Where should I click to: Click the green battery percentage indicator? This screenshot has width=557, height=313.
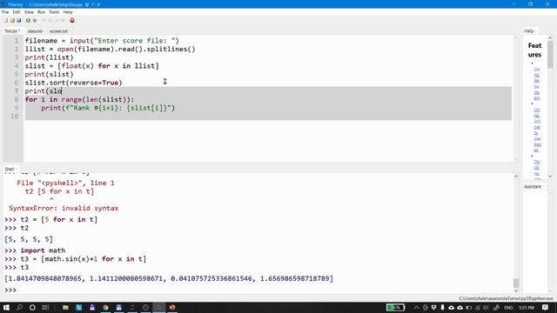[x=395, y=308]
